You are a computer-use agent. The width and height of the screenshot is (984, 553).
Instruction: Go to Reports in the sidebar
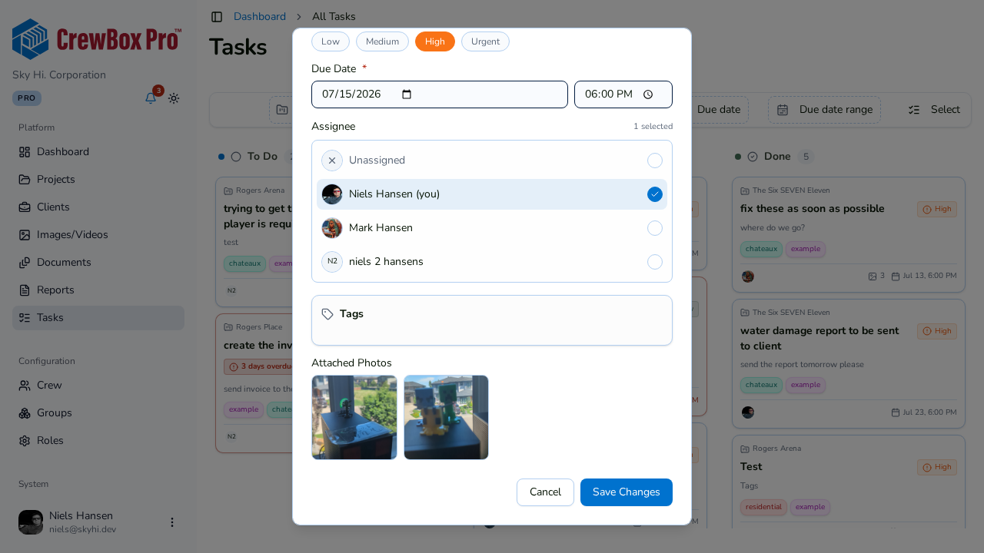[98, 290]
